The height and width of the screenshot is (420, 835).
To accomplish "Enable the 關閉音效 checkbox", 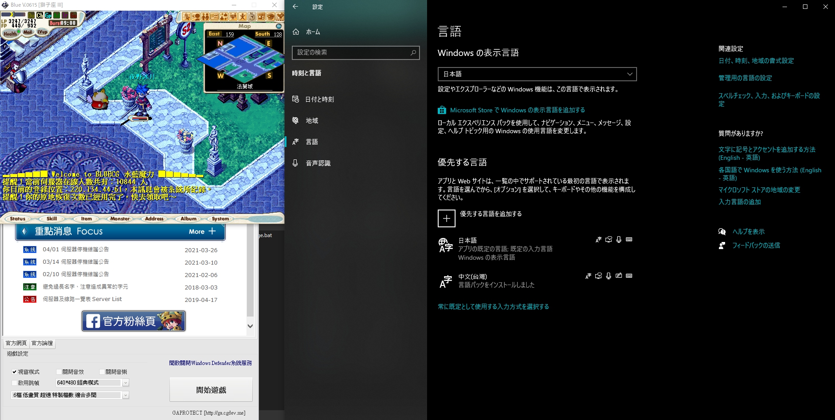I will coord(59,372).
